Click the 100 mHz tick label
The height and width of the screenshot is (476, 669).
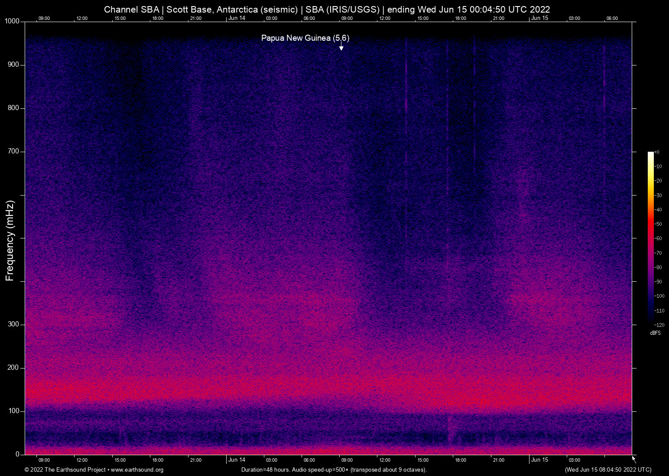point(13,411)
